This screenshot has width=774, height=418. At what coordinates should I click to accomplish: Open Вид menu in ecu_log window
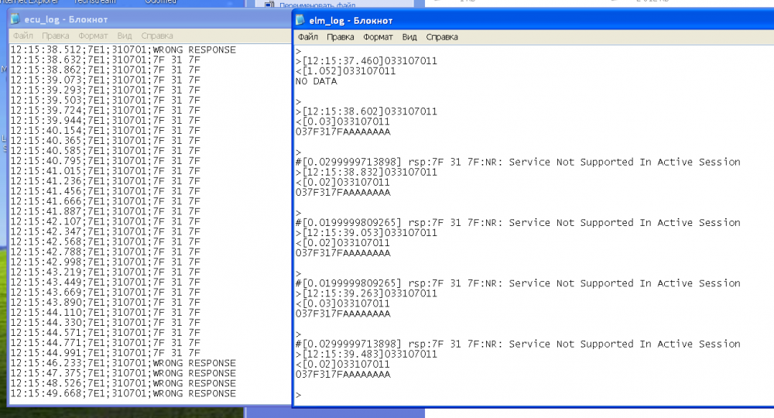pos(125,36)
